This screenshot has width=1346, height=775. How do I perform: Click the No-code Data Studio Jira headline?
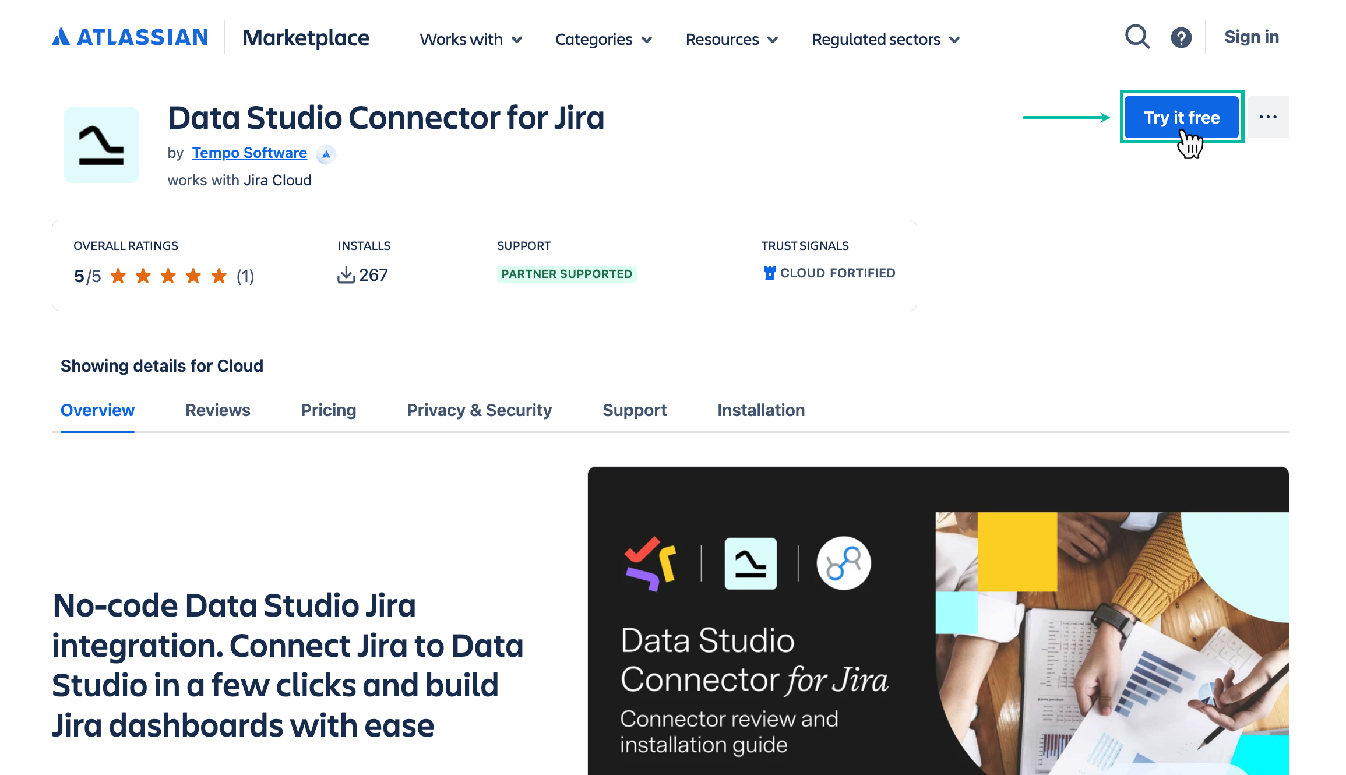287,665
